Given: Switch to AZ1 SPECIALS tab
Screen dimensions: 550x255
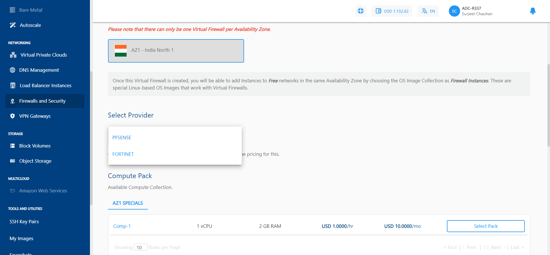Looking at the screenshot, I should point(128,203).
